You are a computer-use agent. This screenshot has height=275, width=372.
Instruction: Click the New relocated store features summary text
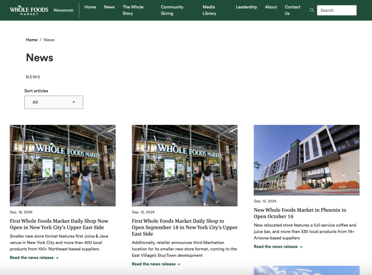[305, 232]
